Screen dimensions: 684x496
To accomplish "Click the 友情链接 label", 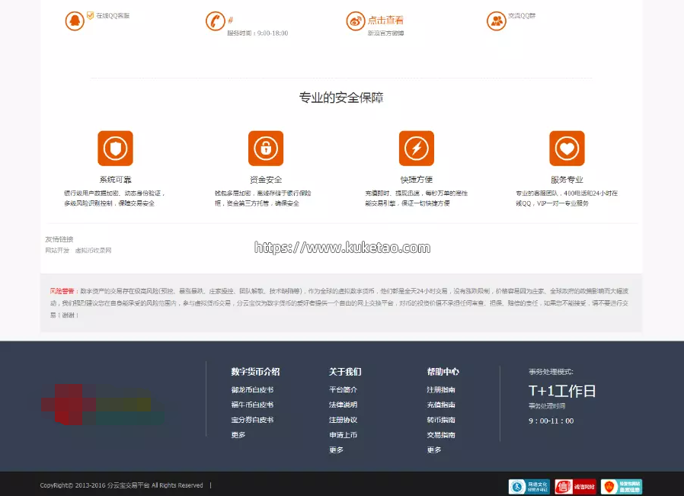I will [x=59, y=239].
